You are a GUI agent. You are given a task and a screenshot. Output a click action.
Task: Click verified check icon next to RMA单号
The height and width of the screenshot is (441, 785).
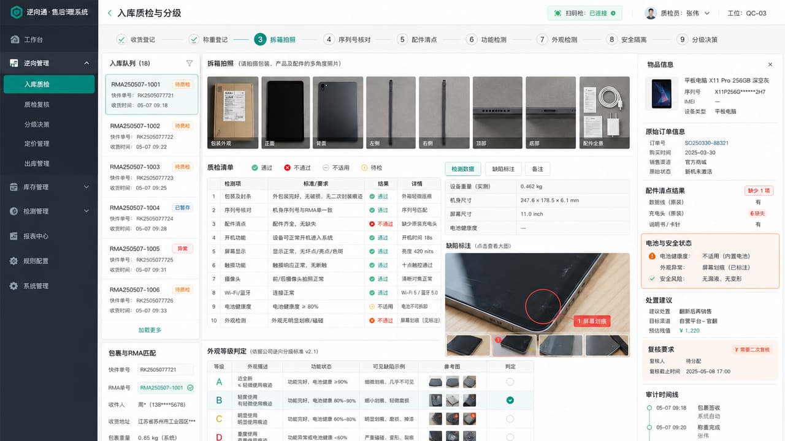click(190, 388)
